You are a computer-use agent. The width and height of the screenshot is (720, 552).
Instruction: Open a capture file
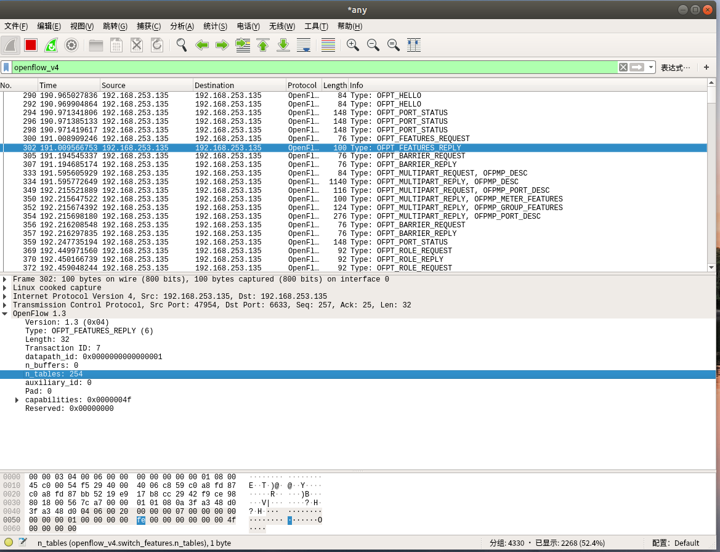[x=96, y=45]
